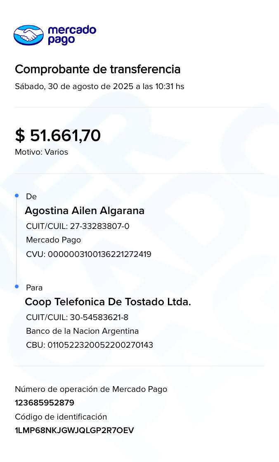This screenshot has width=279, height=462.
Task: Click the $ 51.661,70 amount
Action: [58, 136]
